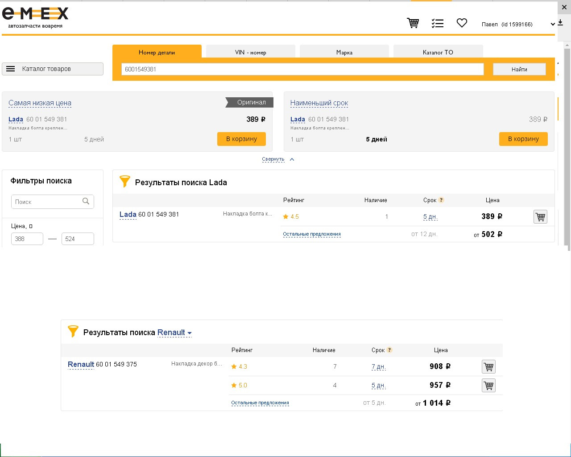Open favorites heart icon
The image size is (571, 457).
[x=462, y=23]
